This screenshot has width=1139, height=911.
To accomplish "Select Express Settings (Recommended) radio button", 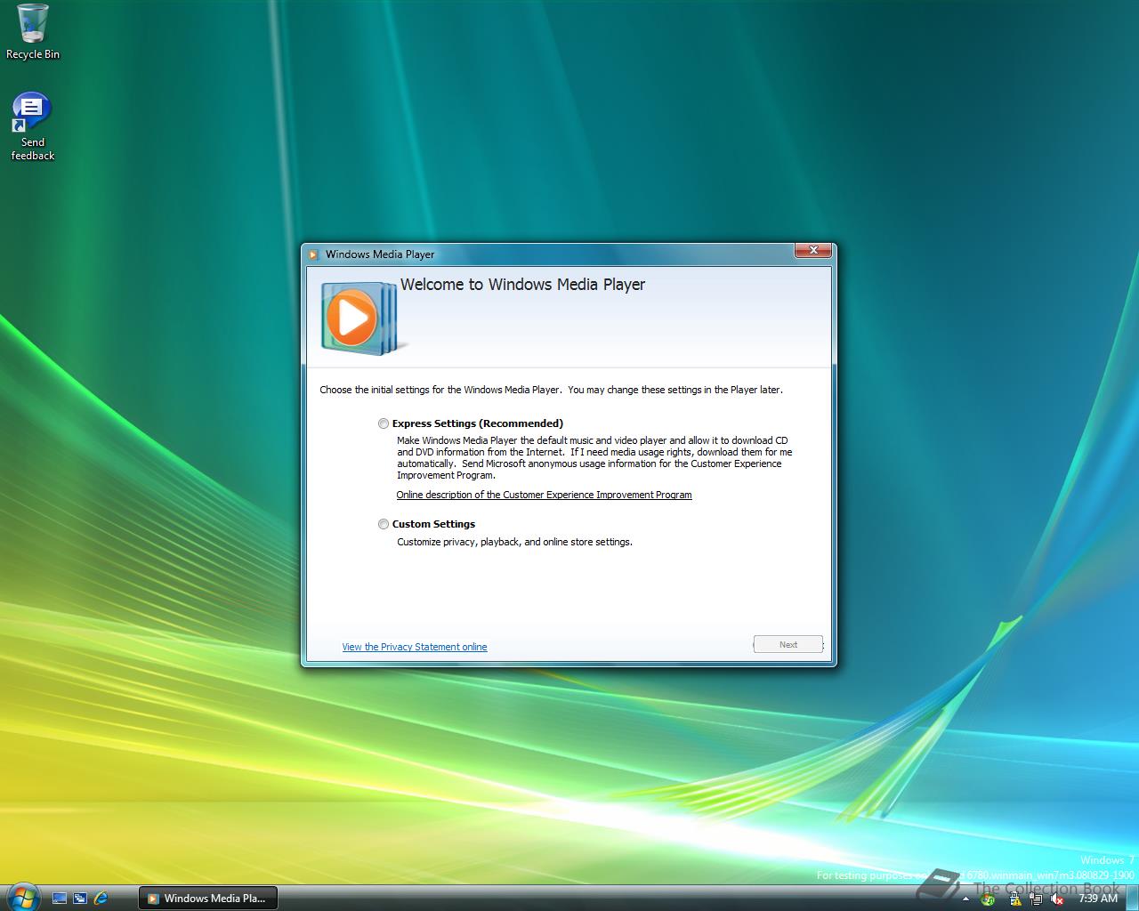I will pos(384,423).
